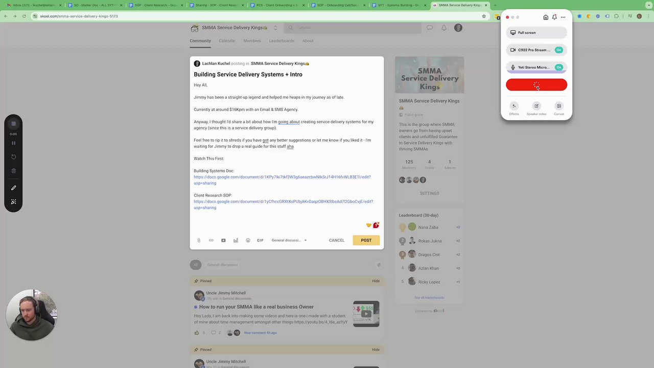Open Skool notifications bell in header
The height and width of the screenshot is (368, 654).
443,28
